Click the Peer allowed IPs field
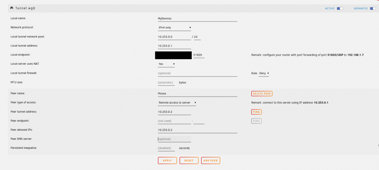379x170 pixels. (x=197, y=130)
